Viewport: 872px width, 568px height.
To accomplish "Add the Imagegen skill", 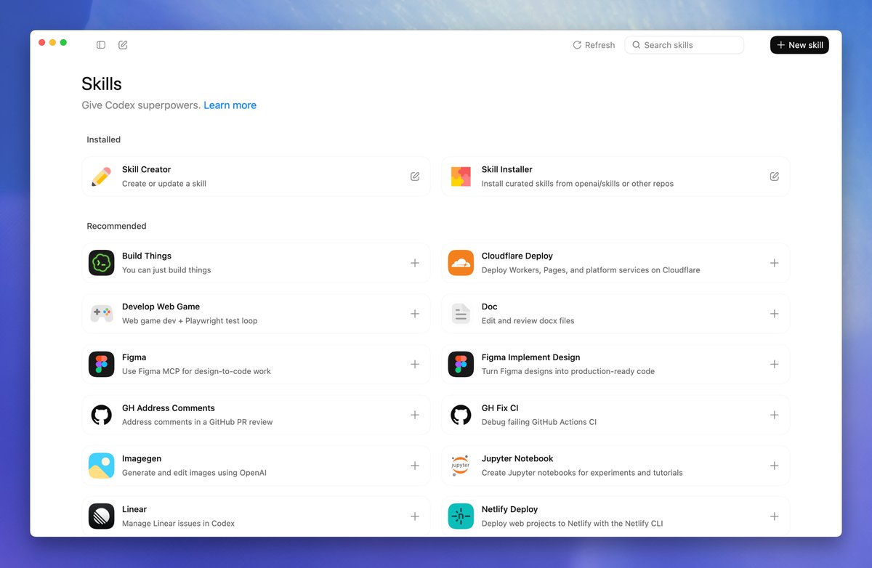I will click(415, 466).
